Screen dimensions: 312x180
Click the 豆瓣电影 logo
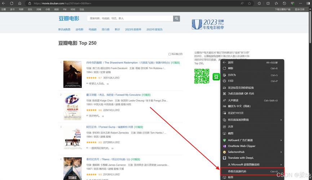(69, 18)
